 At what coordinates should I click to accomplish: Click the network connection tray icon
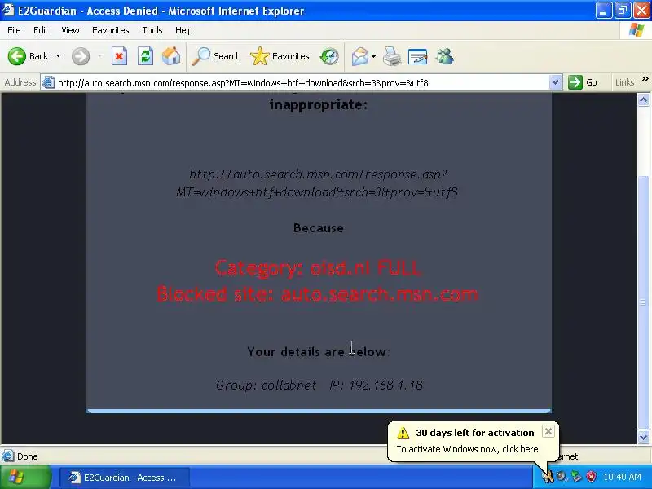[577, 477]
